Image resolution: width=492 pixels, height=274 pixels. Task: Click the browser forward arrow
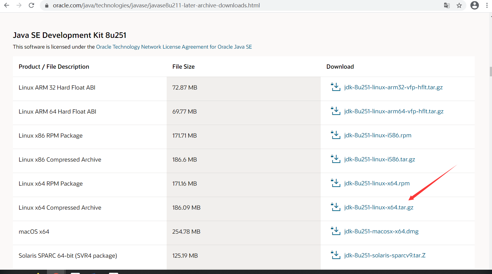point(19,6)
